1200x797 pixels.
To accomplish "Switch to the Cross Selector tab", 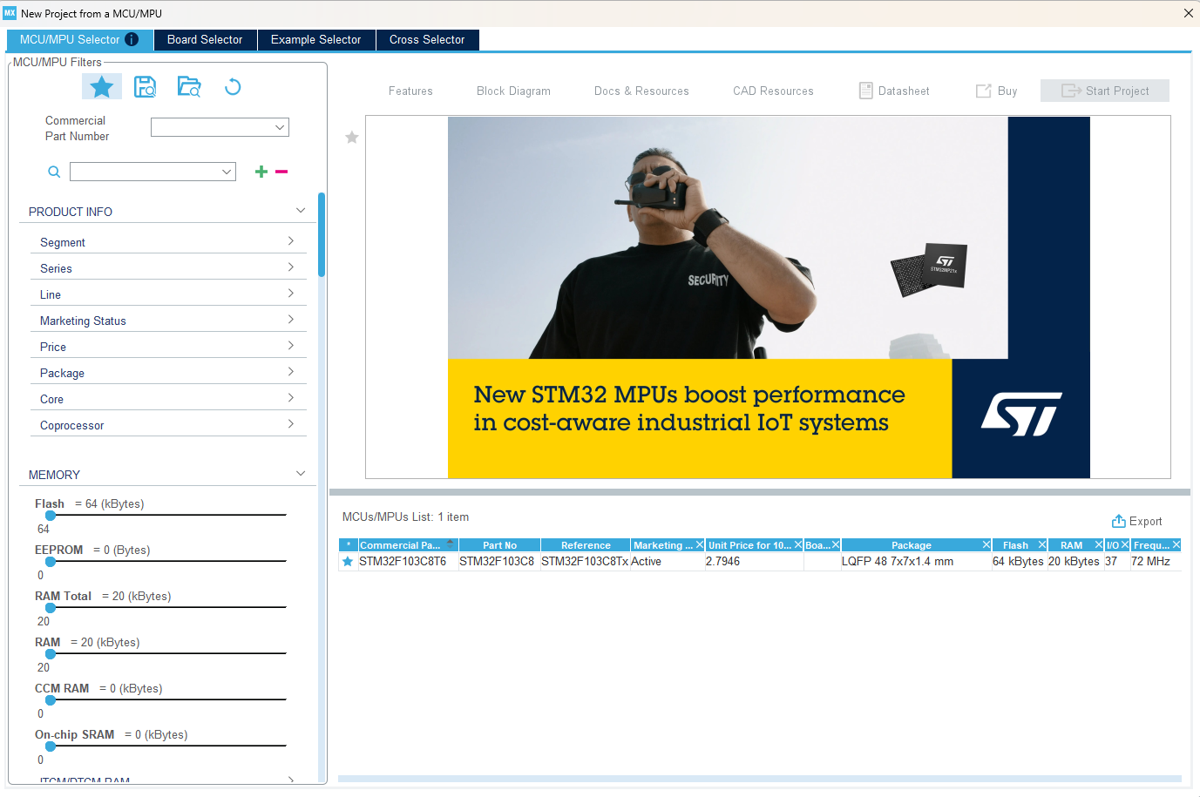I will (x=427, y=39).
